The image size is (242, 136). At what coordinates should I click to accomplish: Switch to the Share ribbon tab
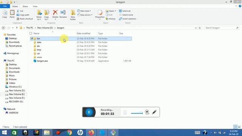click(x=25, y=6)
